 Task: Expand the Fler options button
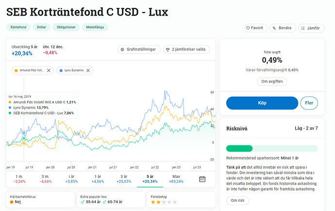click(309, 103)
